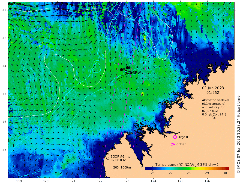
Task: Click the 'SOOP @1h to' legend text
Action: 121,156
